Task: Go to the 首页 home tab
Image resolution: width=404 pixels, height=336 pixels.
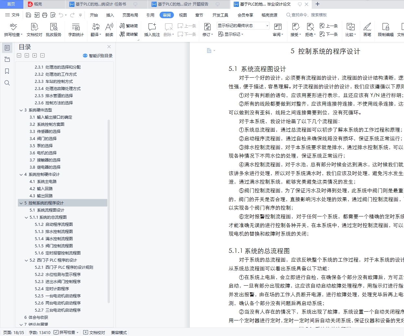Action: pyautogui.click(x=11, y=4)
